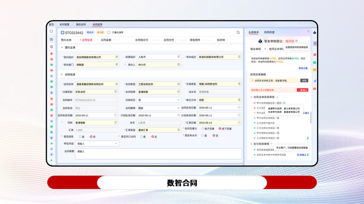Switch to 合同管理 tab
This screenshot has height=204, width=364.
64,24
